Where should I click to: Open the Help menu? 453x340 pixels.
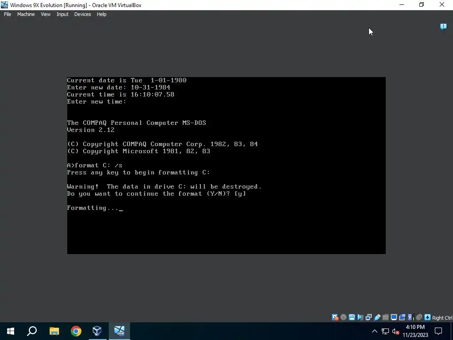[101, 14]
